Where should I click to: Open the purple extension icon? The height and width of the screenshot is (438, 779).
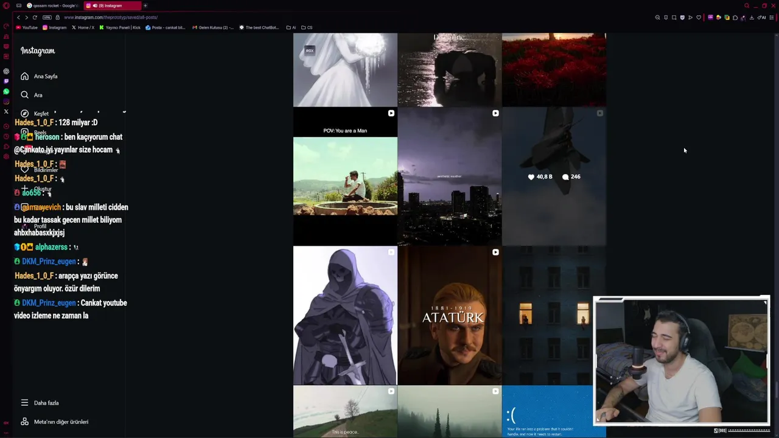[710, 18]
